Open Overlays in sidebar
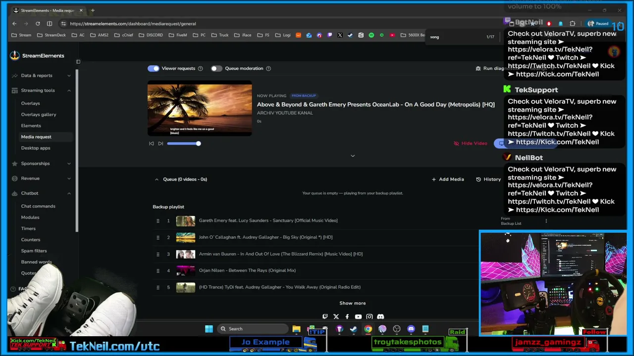 point(30,103)
